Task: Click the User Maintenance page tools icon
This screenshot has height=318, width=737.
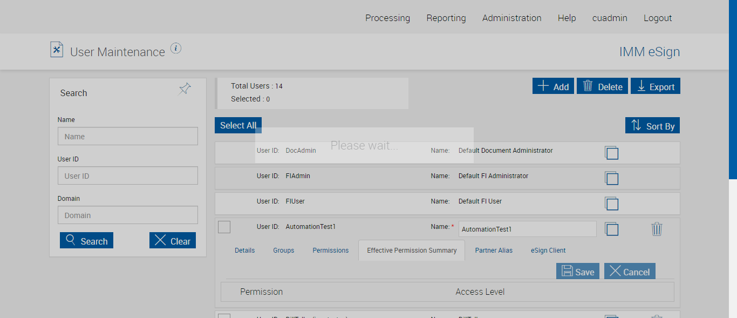Action: (x=57, y=50)
